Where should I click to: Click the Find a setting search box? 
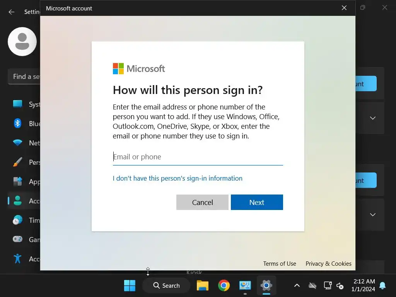(24, 76)
